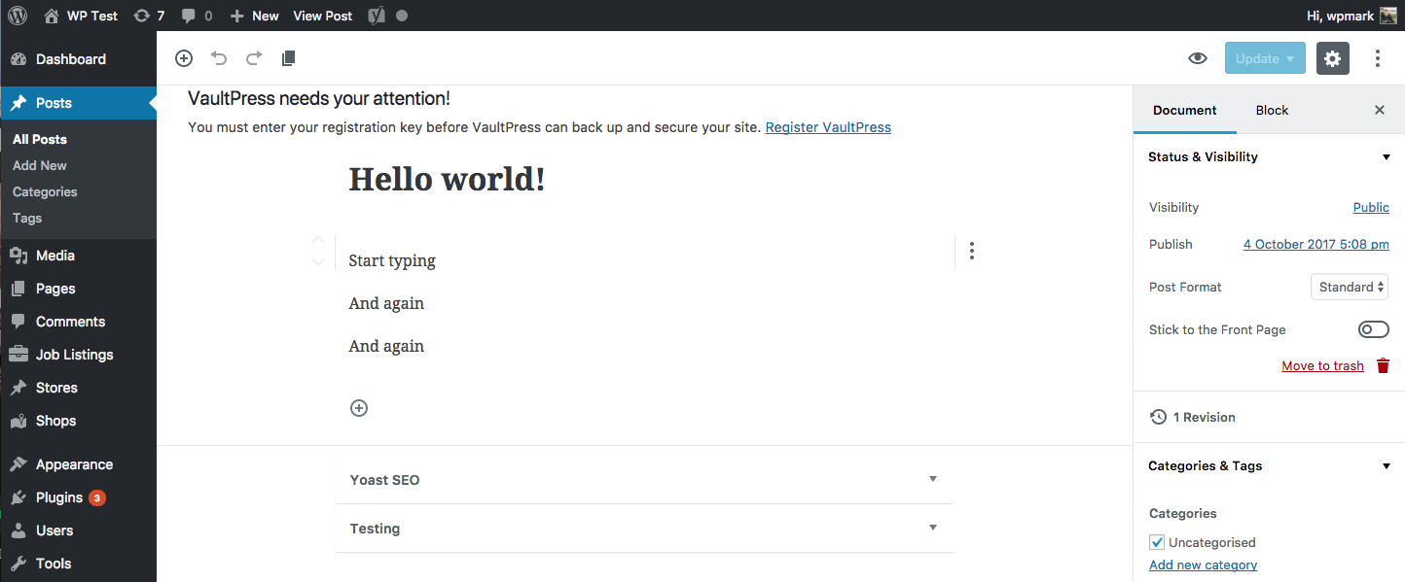Click the Register VaultPress link
Viewport: 1405px width, 582px height.
coord(828,127)
